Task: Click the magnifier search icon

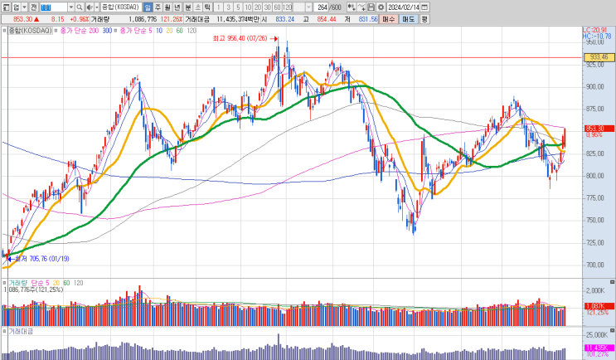Action: pos(80,7)
